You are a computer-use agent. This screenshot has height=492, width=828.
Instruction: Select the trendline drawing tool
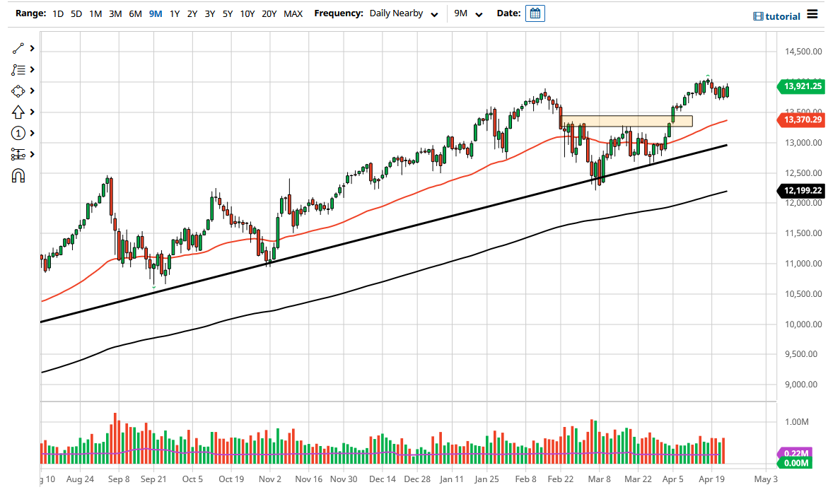(19, 48)
